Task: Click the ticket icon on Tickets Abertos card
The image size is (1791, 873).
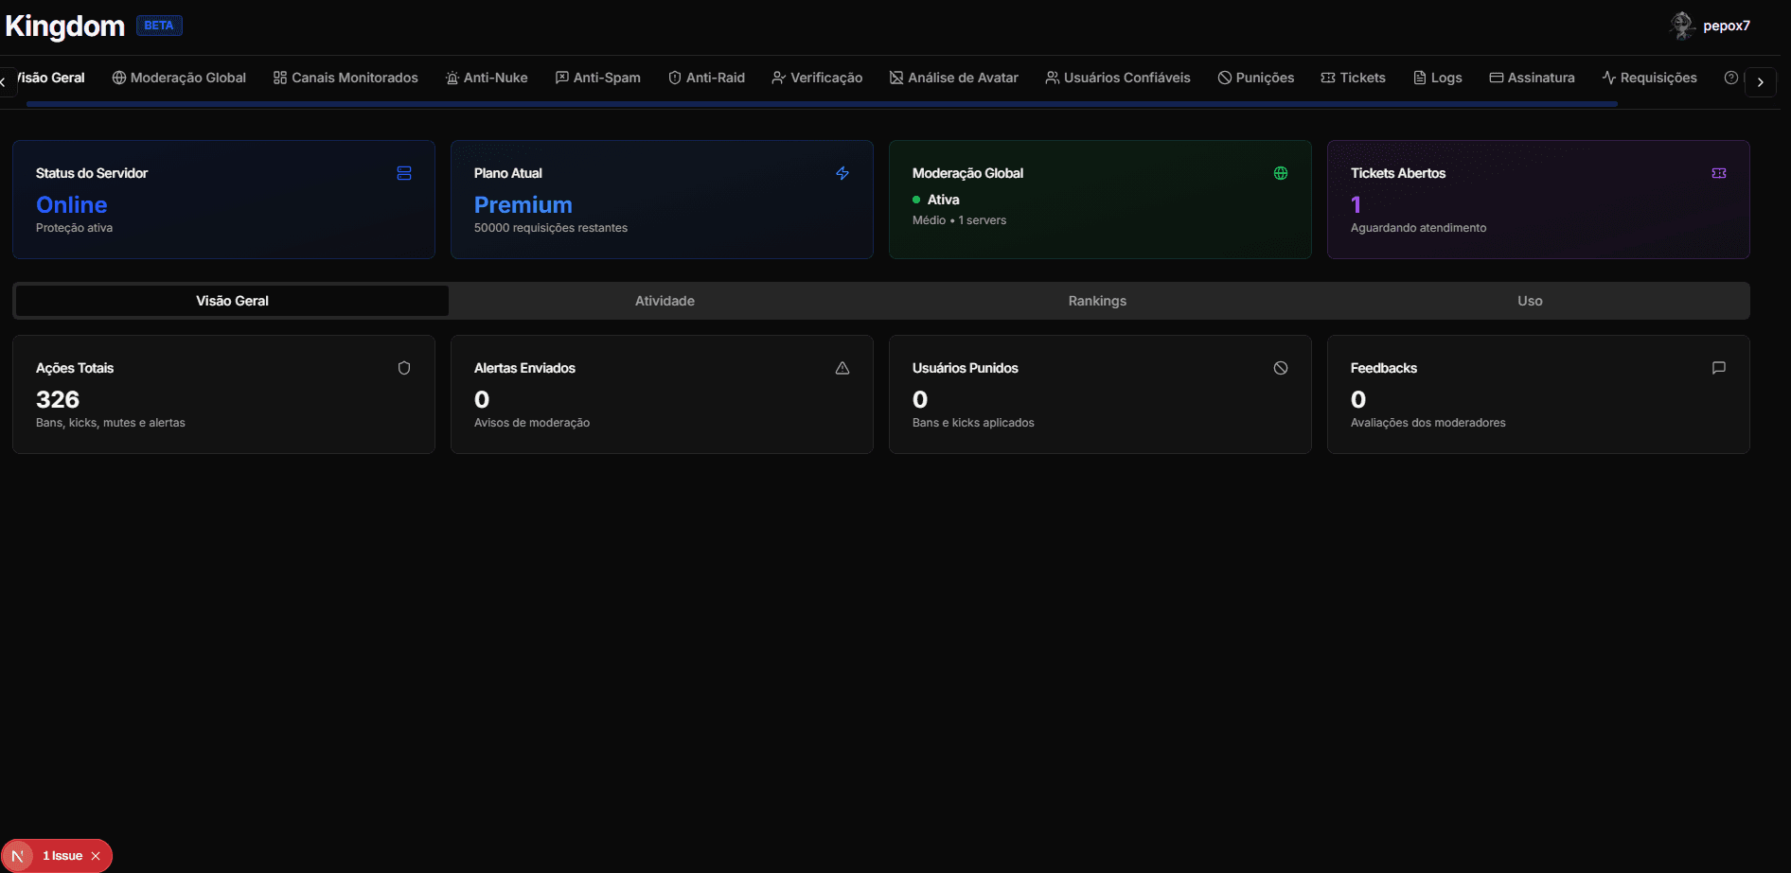Action: coord(1719,173)
